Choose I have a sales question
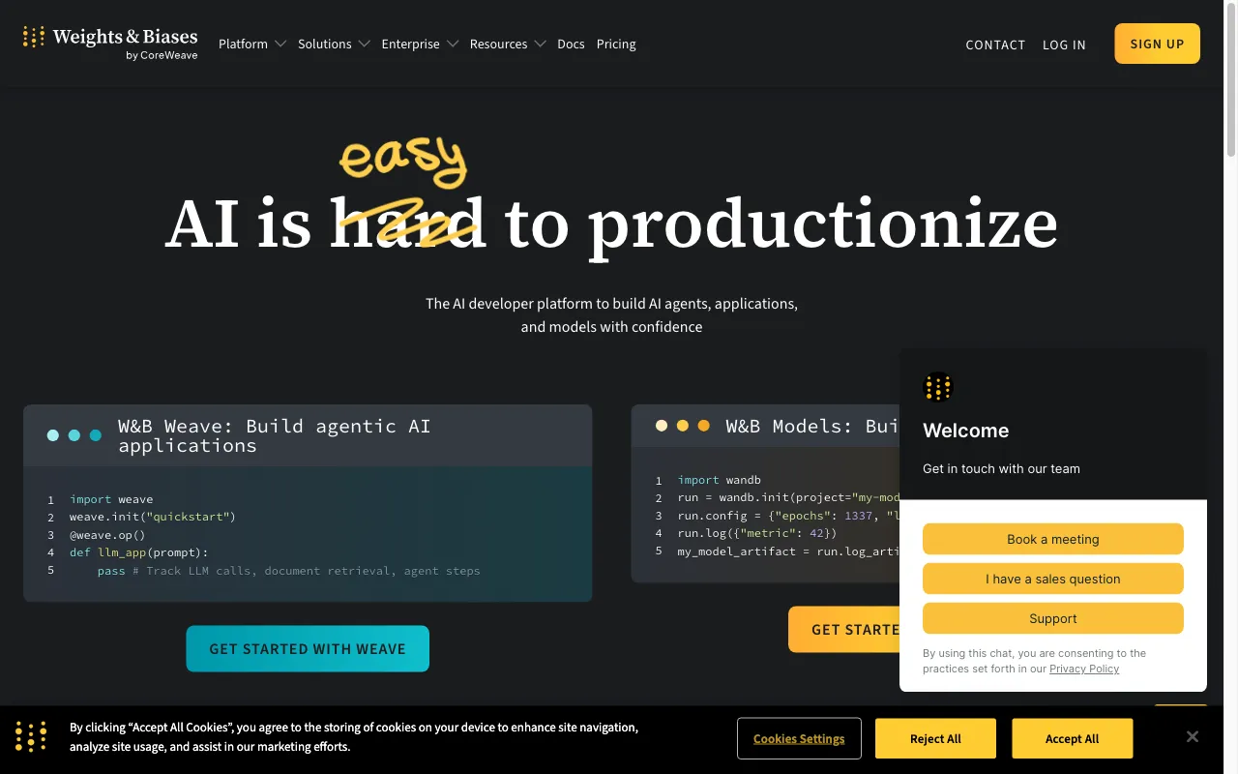The image size is (1238, 774). pos(1053,579)
